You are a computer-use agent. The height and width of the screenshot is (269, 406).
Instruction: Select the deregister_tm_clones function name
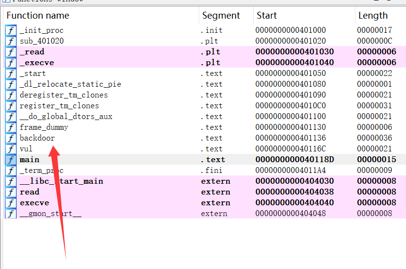(x=63, y=95)
